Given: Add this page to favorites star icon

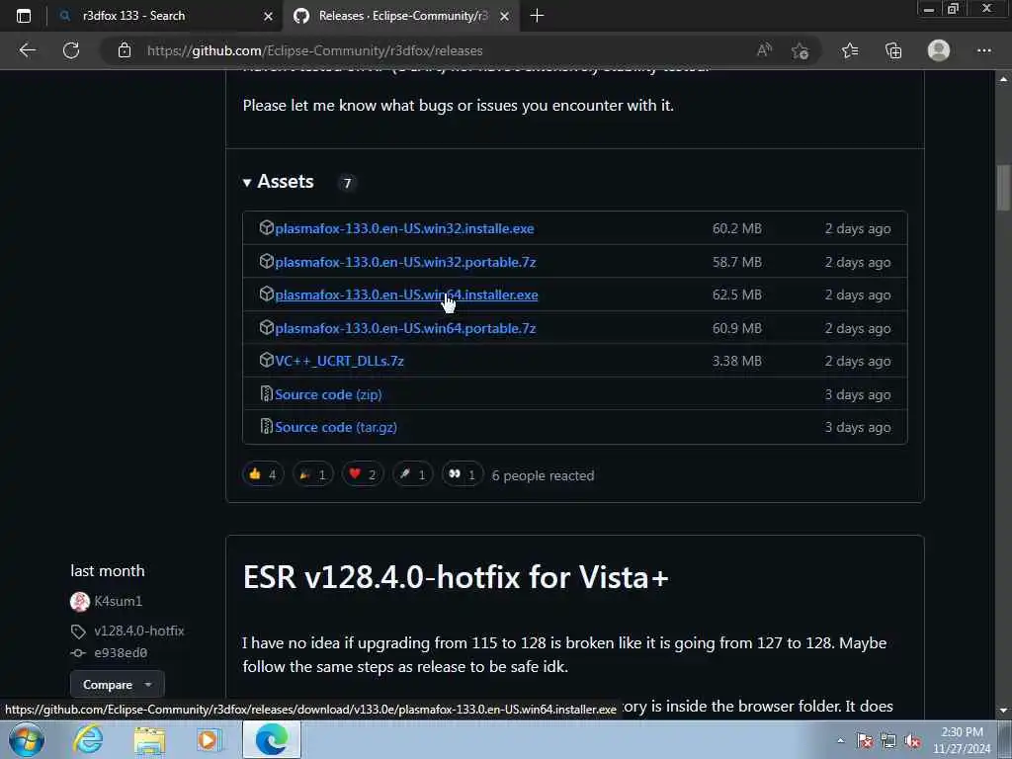Looking at the screenshot, I should click(x=801, y=50).
